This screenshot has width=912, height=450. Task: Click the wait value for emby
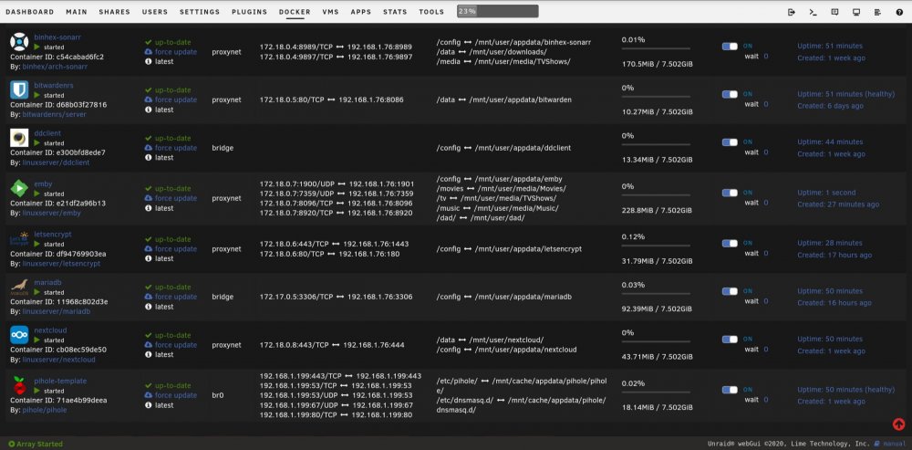[x=766, y=203]
